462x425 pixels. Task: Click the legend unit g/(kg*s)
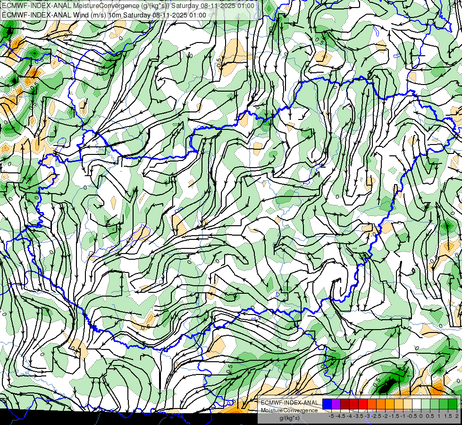click(290, 418)
